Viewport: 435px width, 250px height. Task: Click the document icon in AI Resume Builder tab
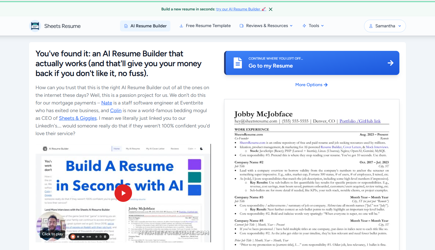pyautogui.click(x=126, y=26)
